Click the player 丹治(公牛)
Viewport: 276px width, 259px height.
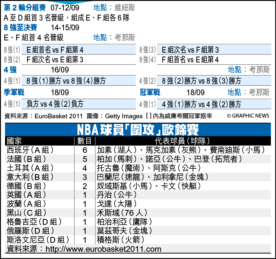click(x=117, y=195)
